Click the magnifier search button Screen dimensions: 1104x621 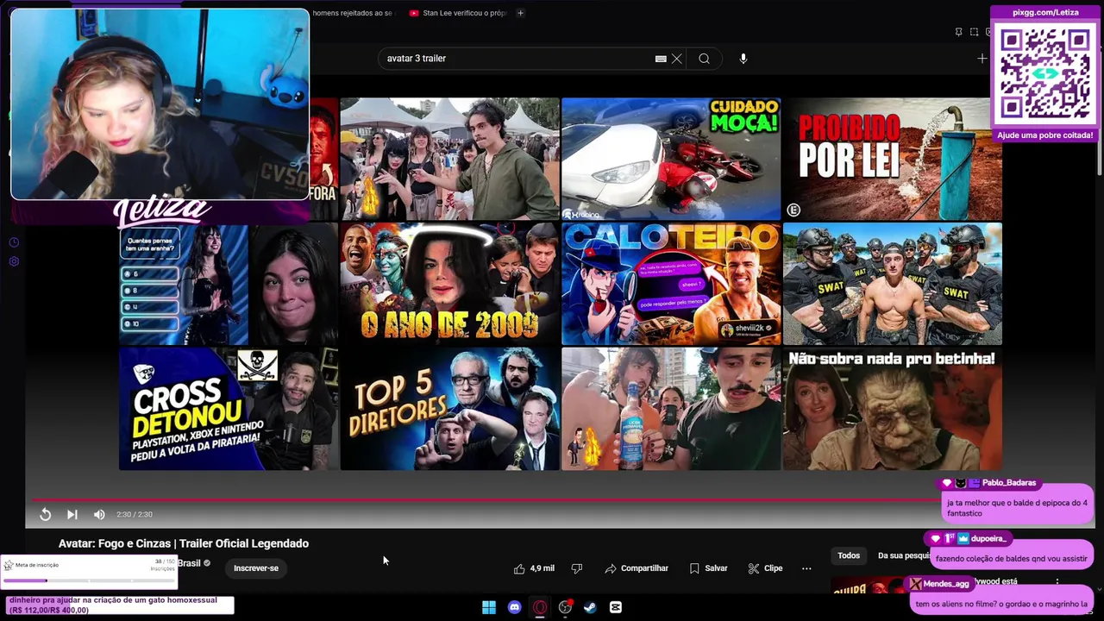pyautogui.click(x=705, y=59)
